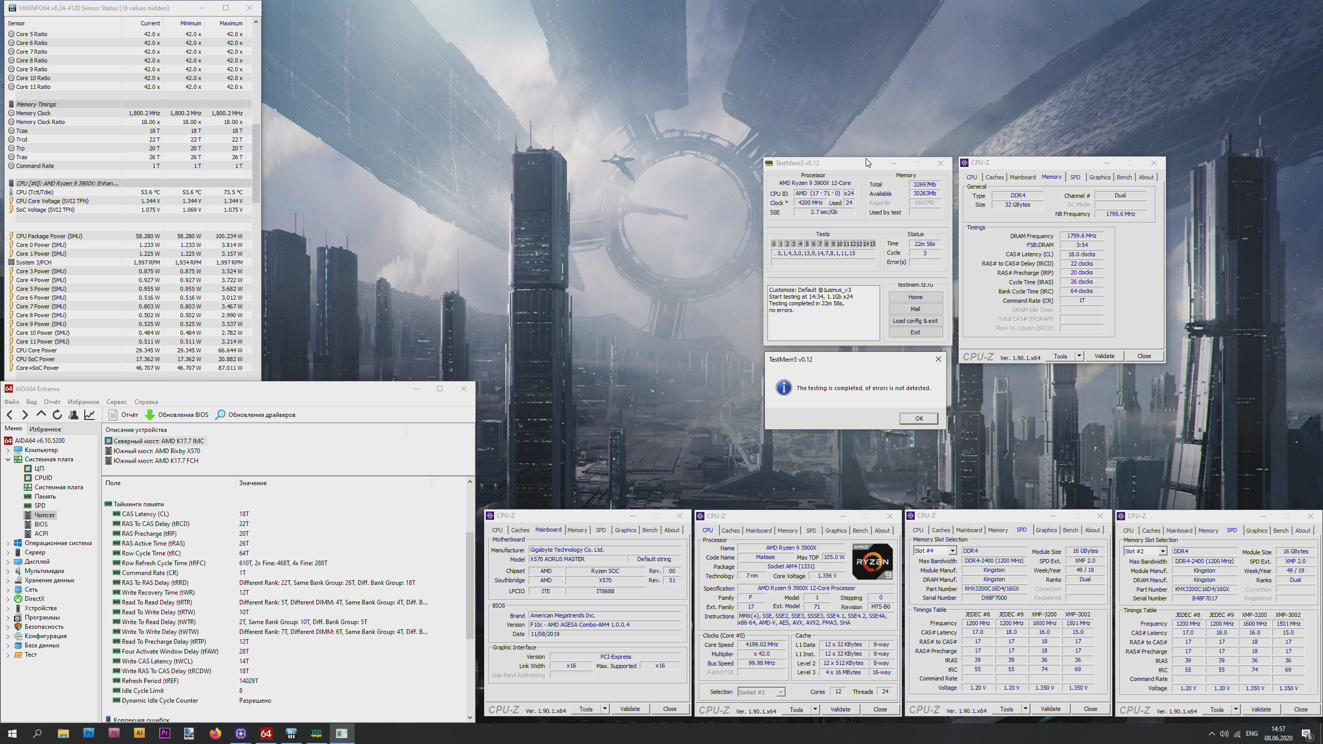The image size is (1323, 744).
Task: Go back in AIDA64 toolbar
Action: coord(9,414)
